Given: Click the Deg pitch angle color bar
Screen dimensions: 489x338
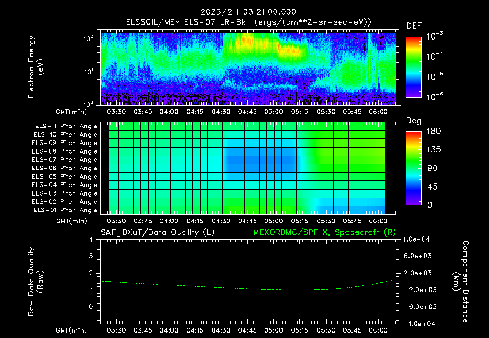Looking at the screenshot, I should click(x=414, y=168).
